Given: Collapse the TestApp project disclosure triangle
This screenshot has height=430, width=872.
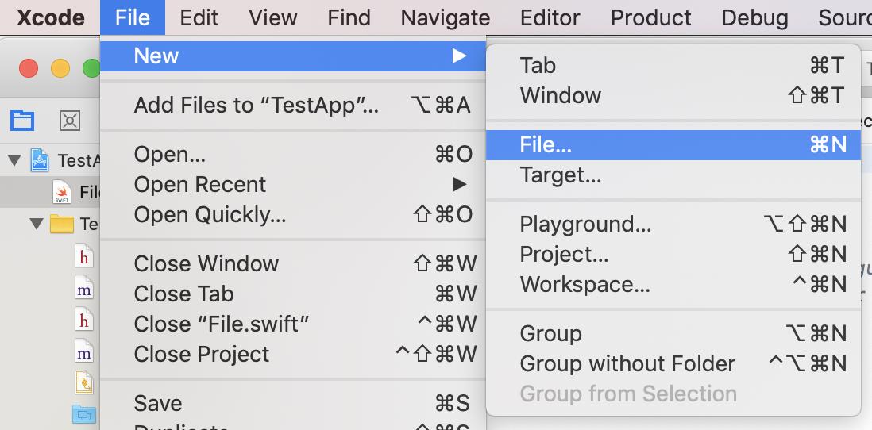Looking at the screenshot, I should coord(14,160).
